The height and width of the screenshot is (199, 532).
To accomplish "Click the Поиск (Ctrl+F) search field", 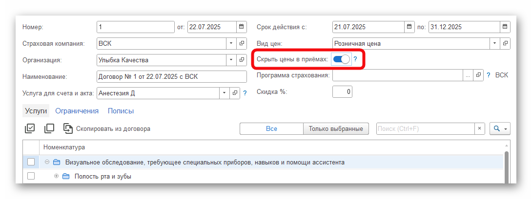I will point(426,128).
